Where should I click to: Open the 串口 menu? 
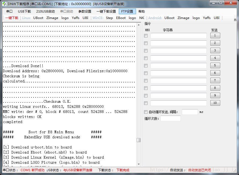point(9,12)
